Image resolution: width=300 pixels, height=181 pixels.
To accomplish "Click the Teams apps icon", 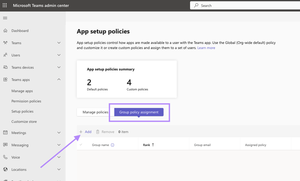I will point(5,79).
